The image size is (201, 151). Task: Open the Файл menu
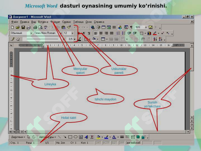[15, 22]
